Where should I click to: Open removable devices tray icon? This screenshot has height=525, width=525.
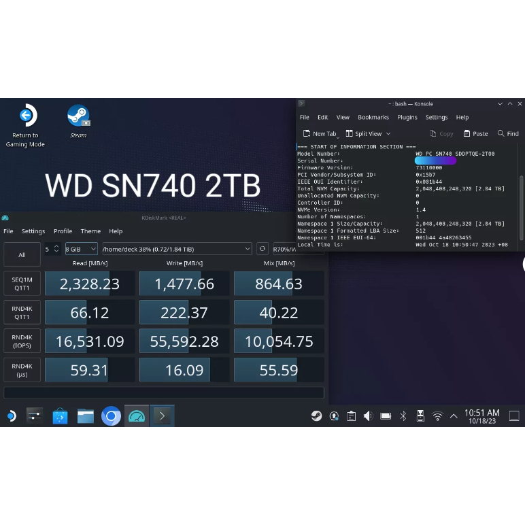click(420, 416)
